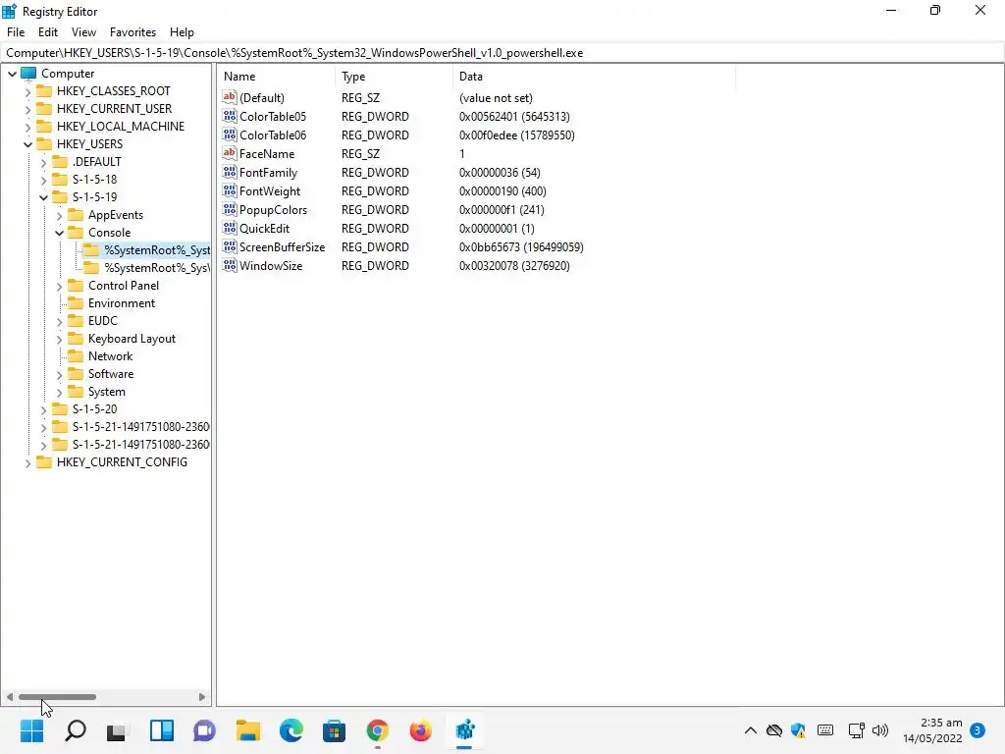Image resolution: width=1005 pixels, height=754 pixels.
Task: Select HKEY_CLASSES_ROOT folder icon
Action: pyautogui.click(x=43, y=90)
